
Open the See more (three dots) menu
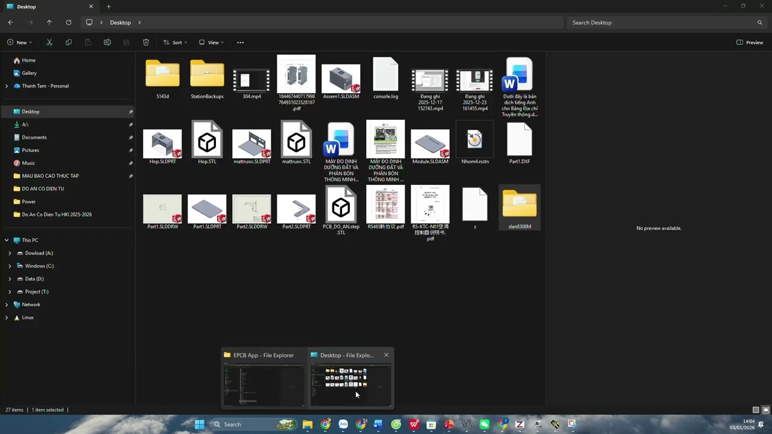pos(241,42)
